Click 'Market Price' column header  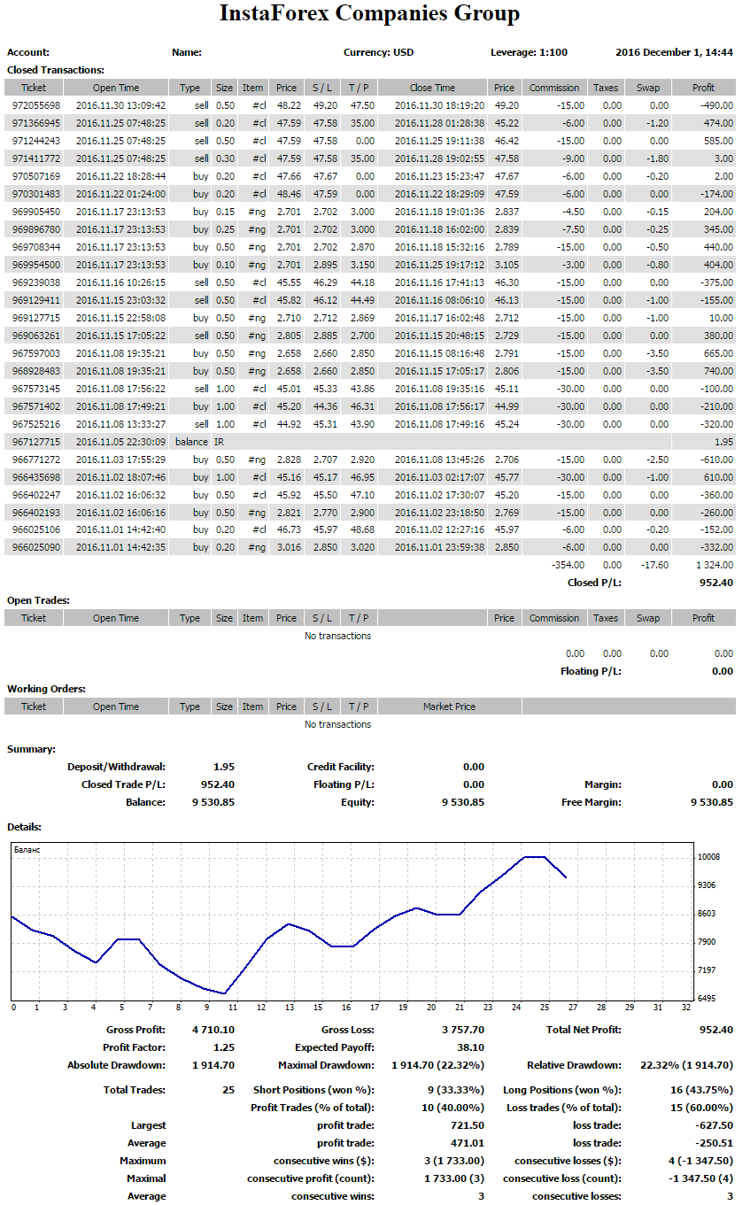pyautogui.click(x=449, y=707)
